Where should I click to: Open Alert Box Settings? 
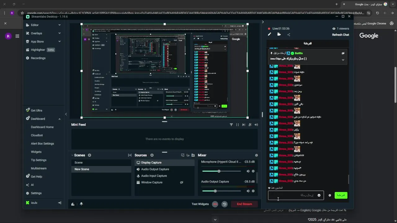tap(42, 144)
